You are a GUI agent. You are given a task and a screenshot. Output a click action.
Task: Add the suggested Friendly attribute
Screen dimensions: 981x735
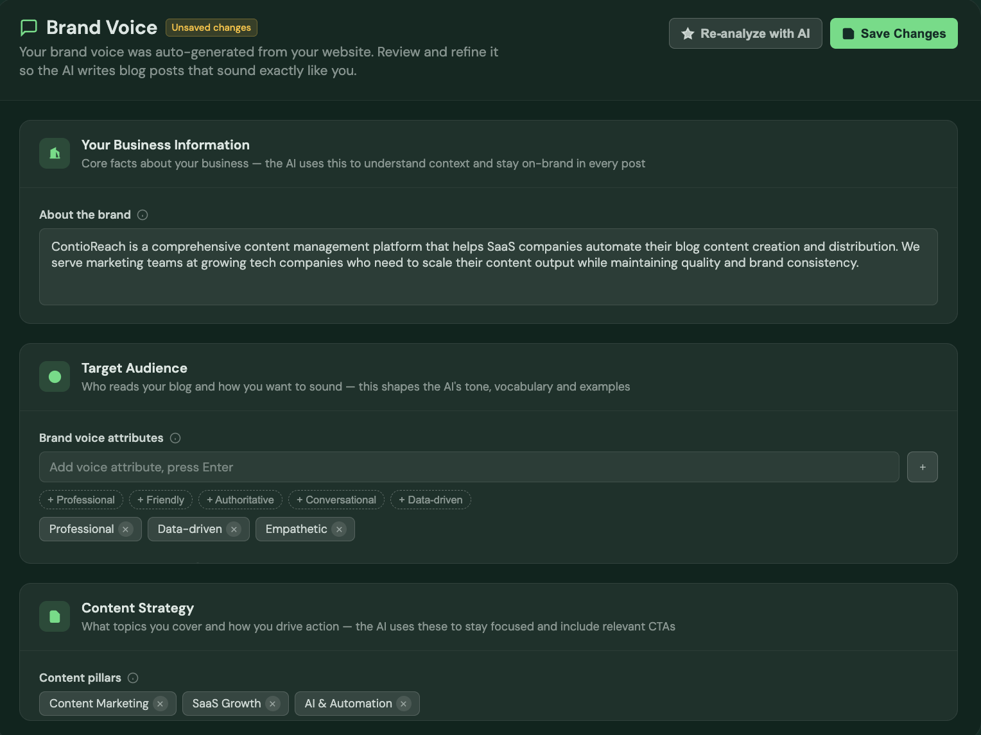coord(161,500)
